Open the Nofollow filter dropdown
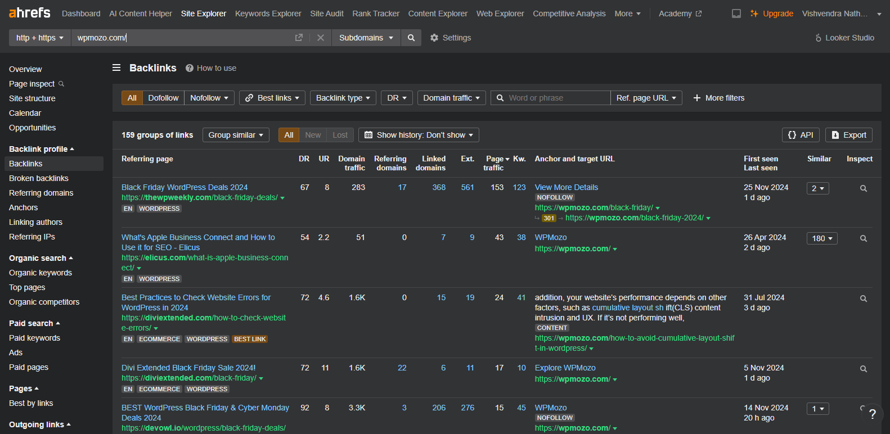The width and height of the screenshot is (890, 434). click(x=209, y=98)
